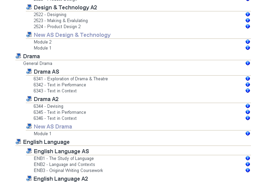Screen dimensions: 260x182
Task: Click the English Language A2 heading
Action: tap(61, 179)
